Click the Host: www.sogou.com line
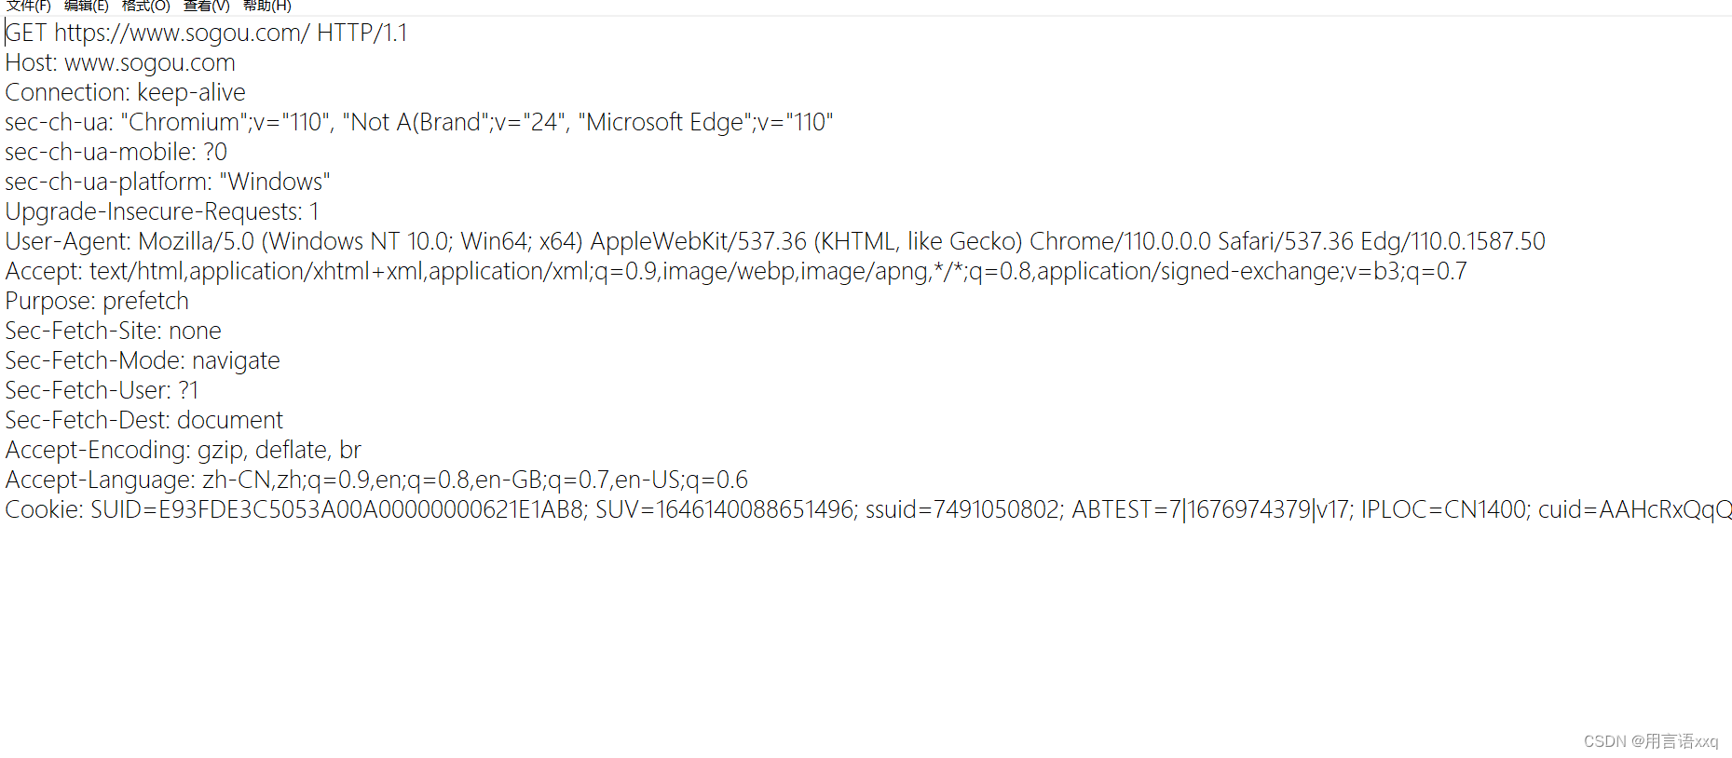Image resolution: width=1732 pixels, height=758 pixels. [120, 62]
